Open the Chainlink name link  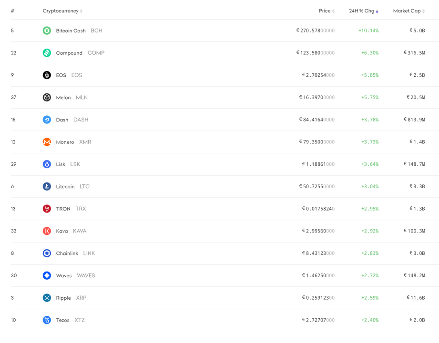coord(67,253)
